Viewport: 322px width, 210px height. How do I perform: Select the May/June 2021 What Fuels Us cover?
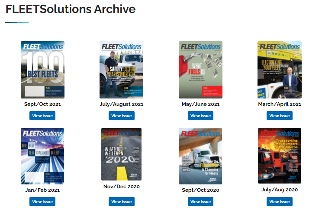coord(200,70)
